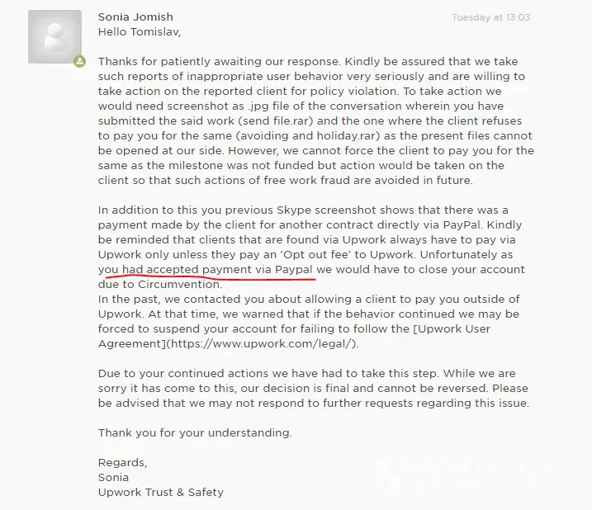The height and width of the screenshot is (510, 592).
Task: Click the word Regards in the signature
Action: pos(122,463)
